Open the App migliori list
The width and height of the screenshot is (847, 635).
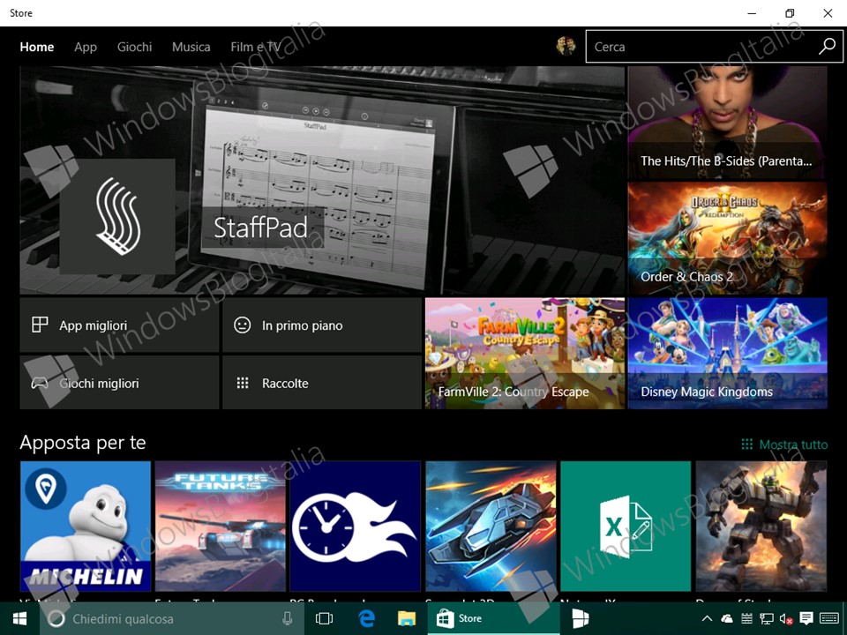[119, 325]
